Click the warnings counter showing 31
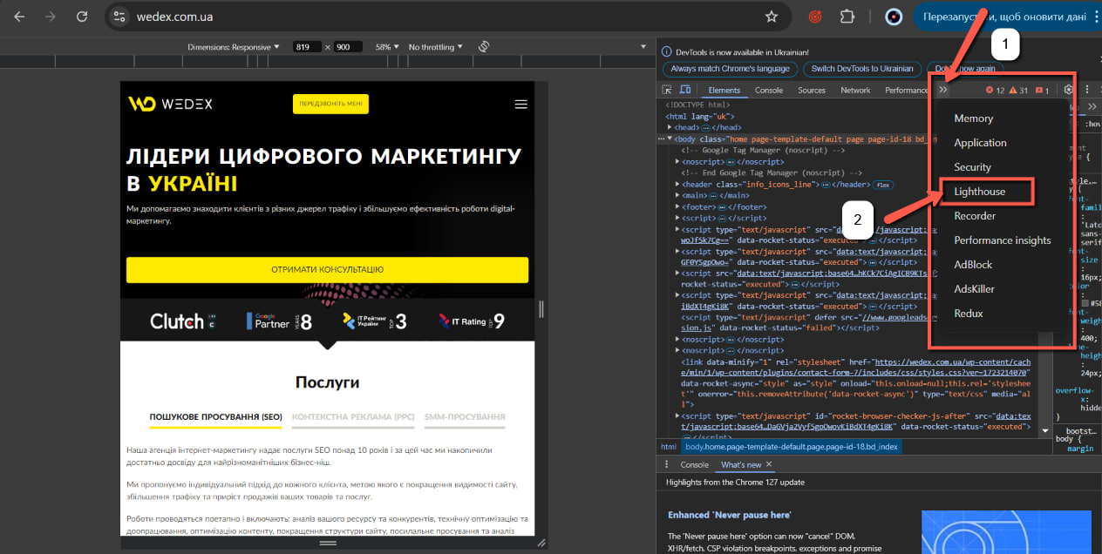This screenshot has height=554, width=1102. pos(1018,90)
